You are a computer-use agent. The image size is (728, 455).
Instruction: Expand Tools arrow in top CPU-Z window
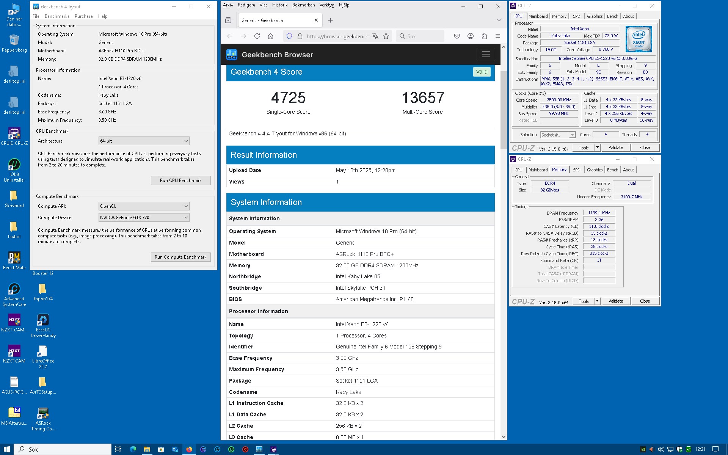pos(597,147)
